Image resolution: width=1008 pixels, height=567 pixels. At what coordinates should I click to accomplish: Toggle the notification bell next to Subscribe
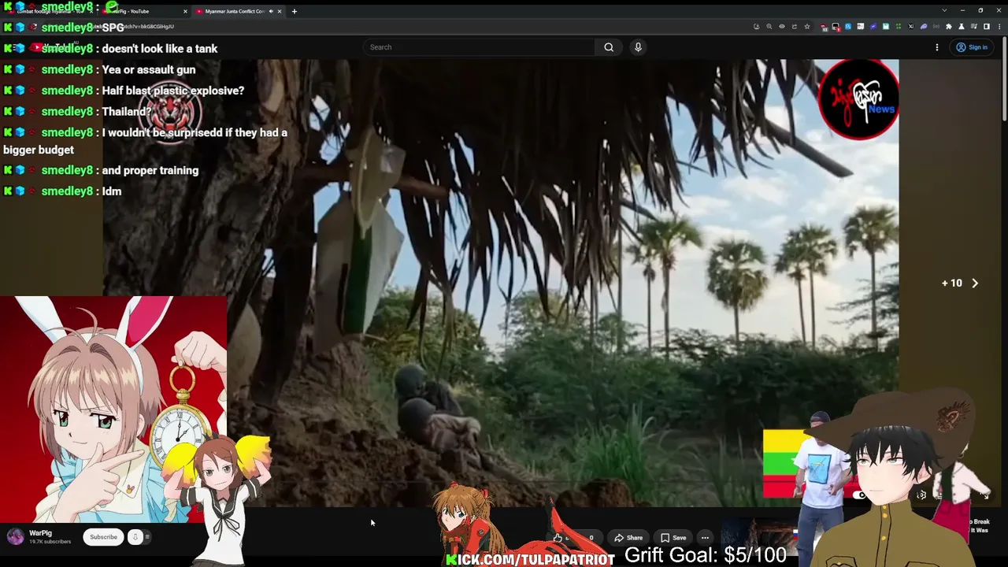(135, 537)
